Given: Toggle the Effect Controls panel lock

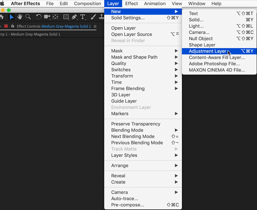Looking at the screenshot, I should (13, 26).
